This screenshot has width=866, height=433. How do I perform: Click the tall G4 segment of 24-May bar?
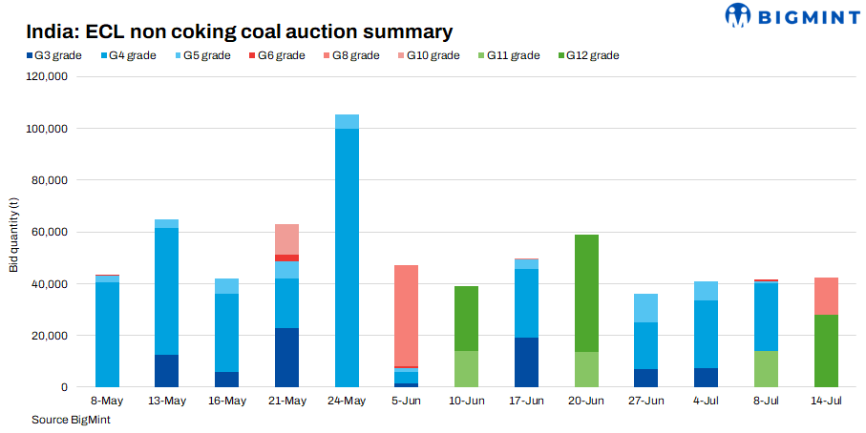click(347, 258)
